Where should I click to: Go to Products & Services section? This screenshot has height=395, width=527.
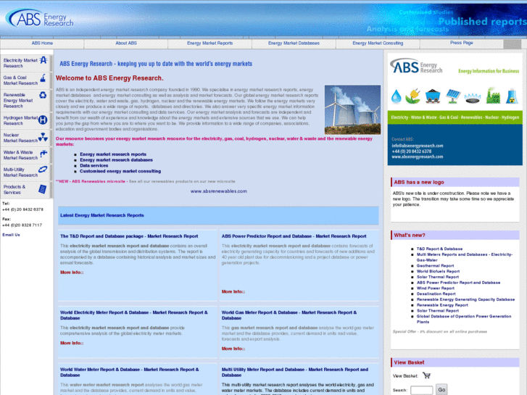(14, 190)
